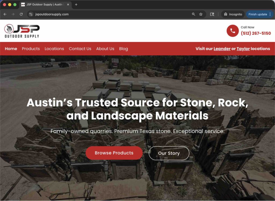Navigate to Contact Us
The image size is (275, 201).
(x=80, y=49)
